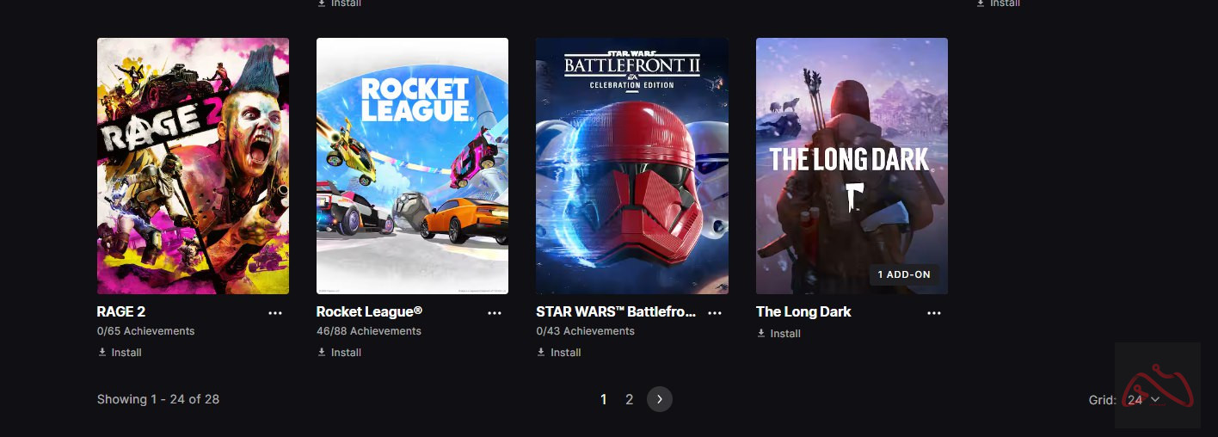The height and width of the screenshot is (437, 1218).
Task: Open the RAGE 2 cover art
Action: [193, 166]
